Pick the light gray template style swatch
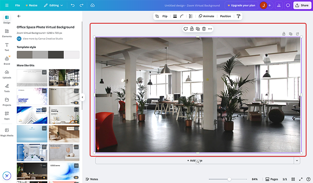 (40, 55)
